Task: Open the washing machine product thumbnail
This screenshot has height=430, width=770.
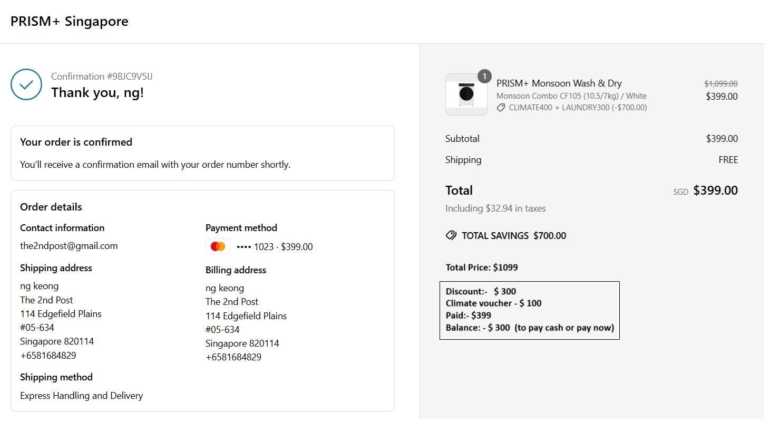Action: pos(466,94)
